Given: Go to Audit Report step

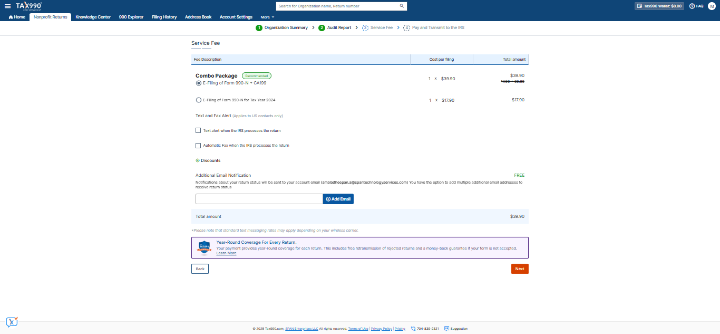Looking at the screenshot, I should coord(335,27).
